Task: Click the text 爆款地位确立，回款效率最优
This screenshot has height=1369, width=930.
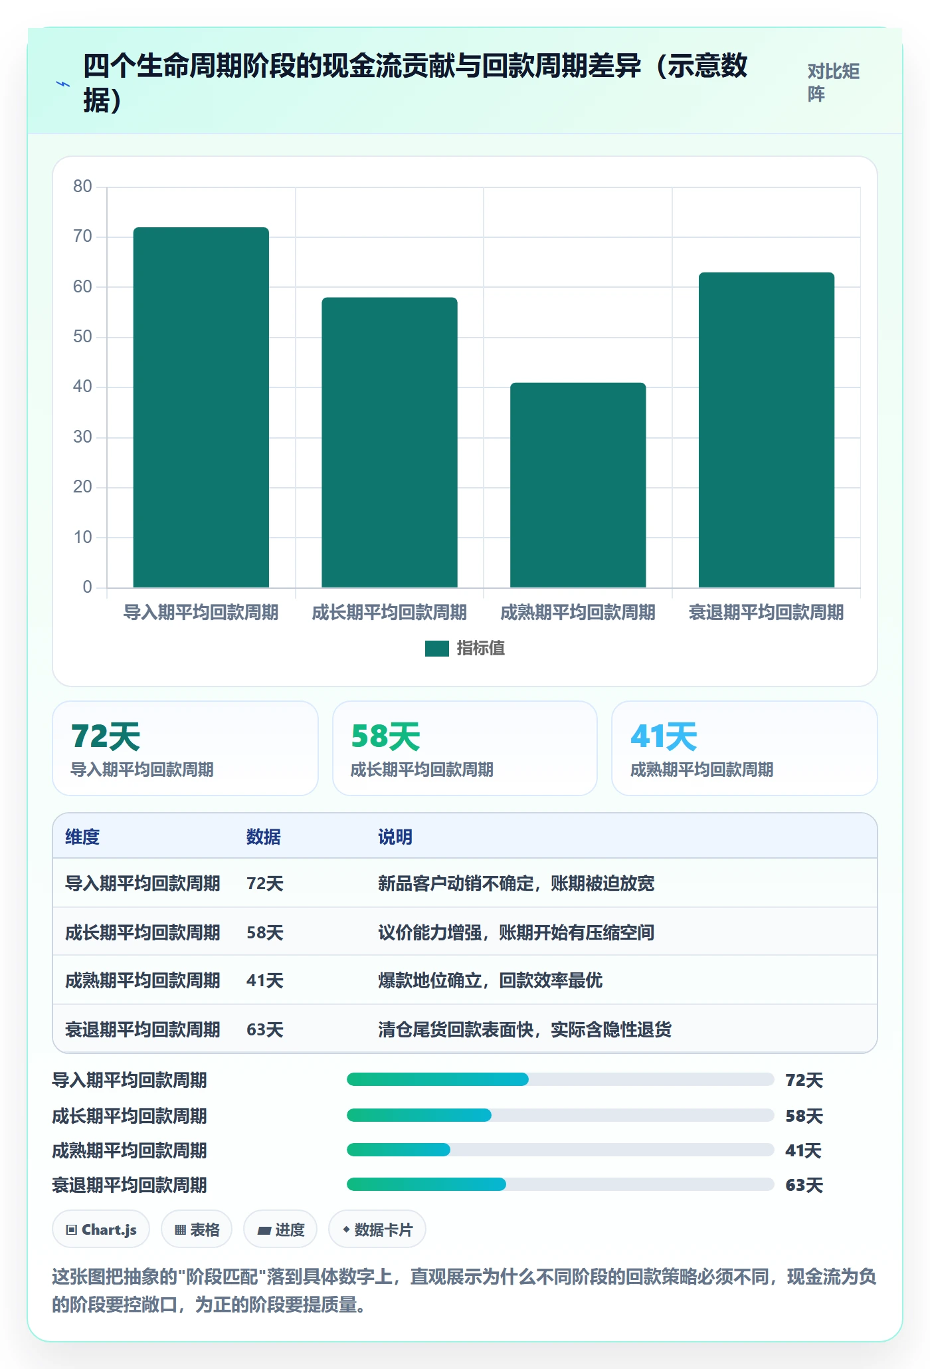Action: 490,980
